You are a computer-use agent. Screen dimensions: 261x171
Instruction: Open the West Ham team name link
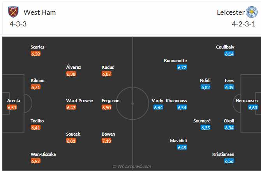[40, 12]
